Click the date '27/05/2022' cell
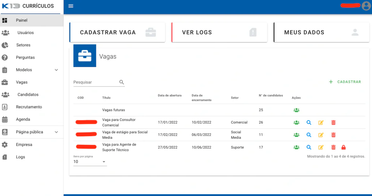Screen dimensions: 372x196 tap(168, 147)
